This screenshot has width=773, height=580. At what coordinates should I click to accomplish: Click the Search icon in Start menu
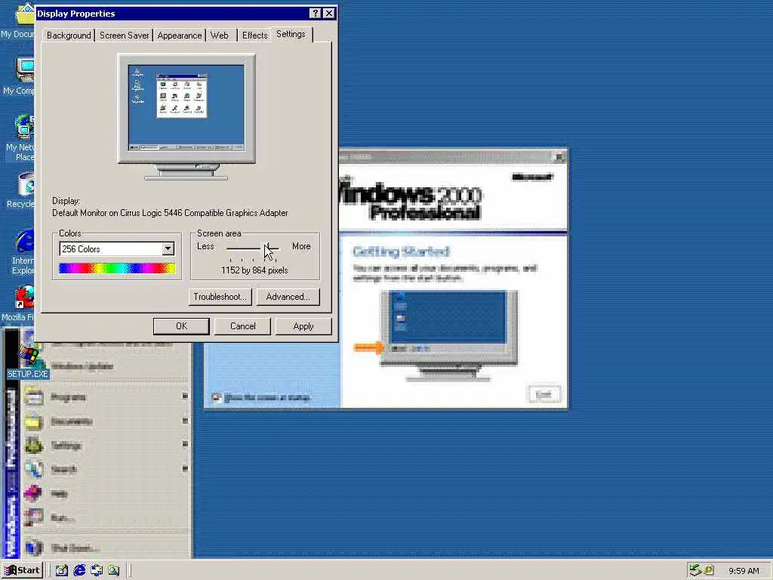click(x=33, y=468)
